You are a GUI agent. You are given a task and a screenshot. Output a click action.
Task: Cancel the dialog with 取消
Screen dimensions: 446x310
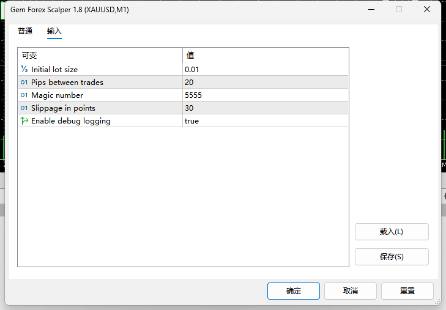351,290
